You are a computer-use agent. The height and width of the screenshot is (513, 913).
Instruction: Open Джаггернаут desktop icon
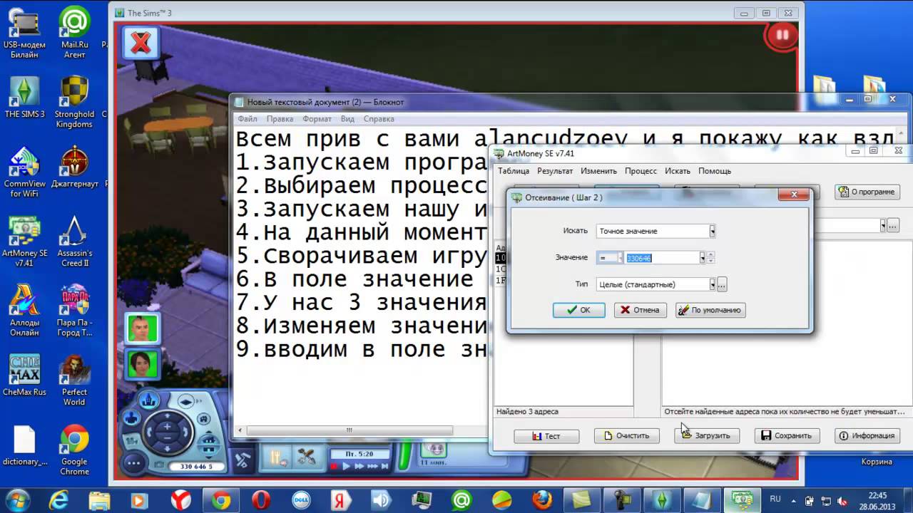point(74,167)
